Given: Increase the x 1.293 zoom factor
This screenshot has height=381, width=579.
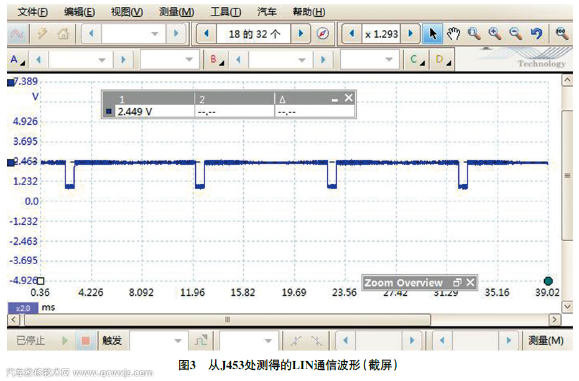Looking at the screenshot, I should pyautogui.click(x=410, y=34).
